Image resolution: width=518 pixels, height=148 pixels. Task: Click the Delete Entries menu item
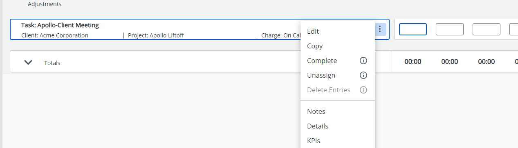pos(329,90)
